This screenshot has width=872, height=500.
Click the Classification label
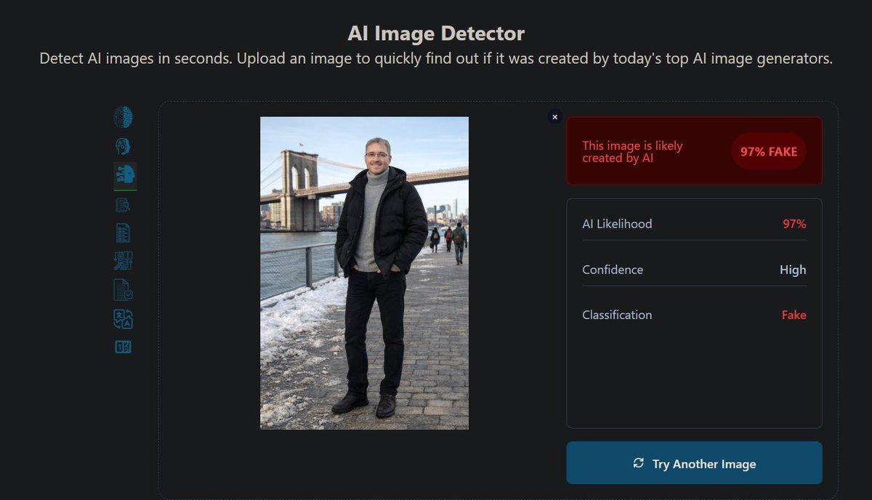[x=617, y=315]
